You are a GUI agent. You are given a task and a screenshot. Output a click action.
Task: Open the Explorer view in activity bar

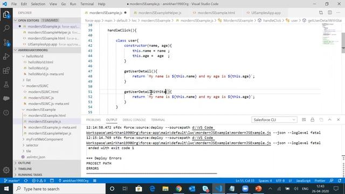tap(6, 15)
